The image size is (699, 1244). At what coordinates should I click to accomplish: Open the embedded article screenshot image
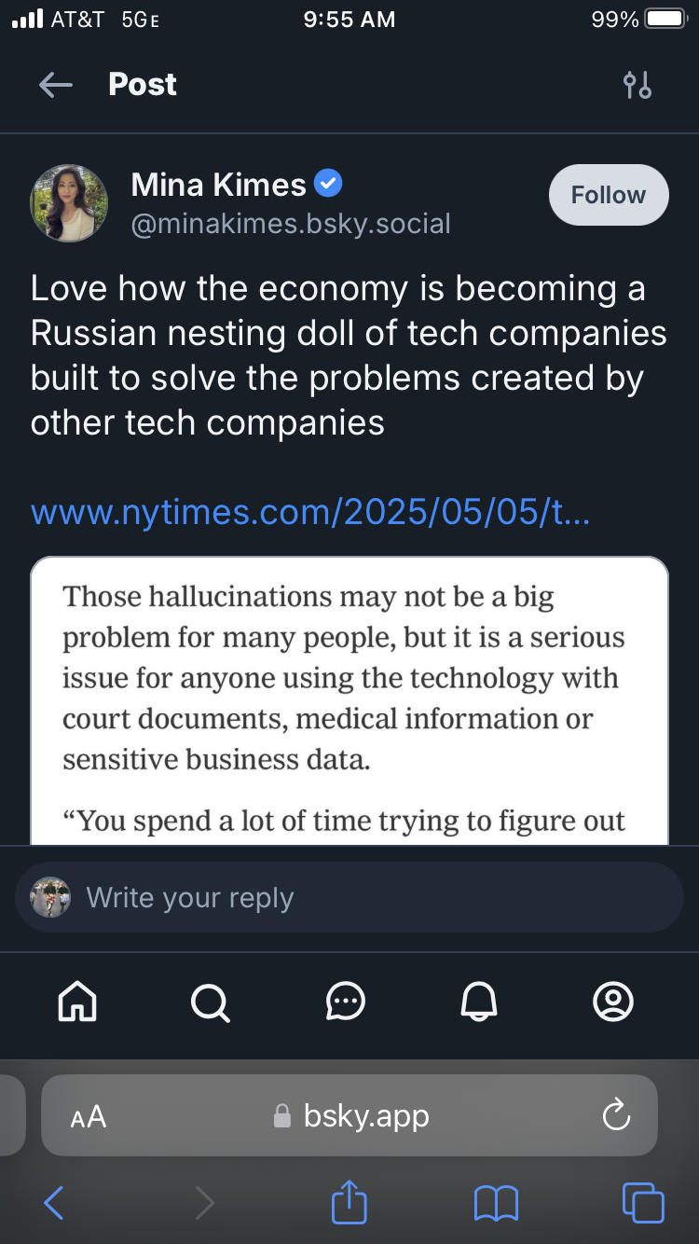[349, 701]
